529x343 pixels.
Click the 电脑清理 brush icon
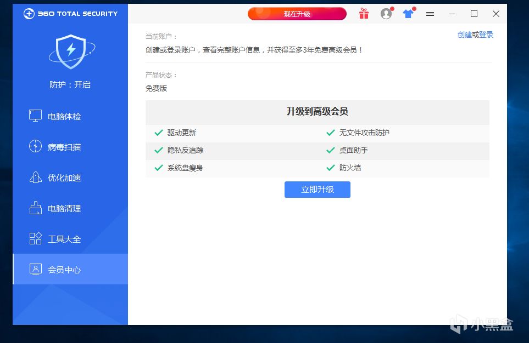35,208
